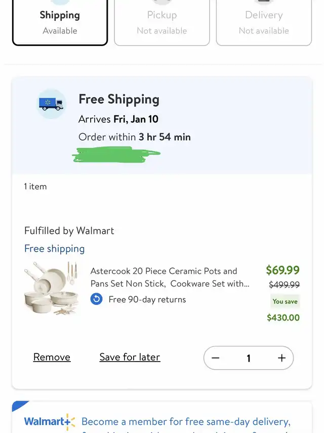Screen dimensions: 324x433
Task: Select the Delivery fulfillment option
Action: point(264,23)
